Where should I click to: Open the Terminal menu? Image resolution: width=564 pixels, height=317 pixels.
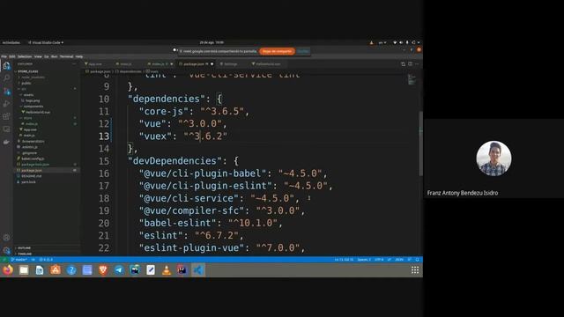click(x=67, y=56)
